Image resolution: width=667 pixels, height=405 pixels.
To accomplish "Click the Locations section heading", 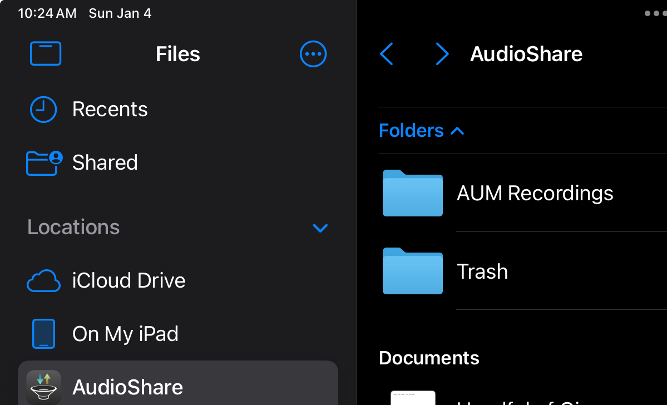I will [x=73, y=227].
